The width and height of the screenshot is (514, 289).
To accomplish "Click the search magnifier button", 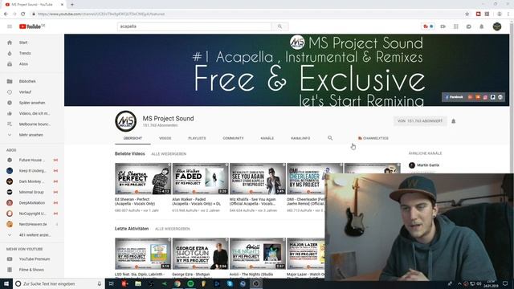I will 279,26.
